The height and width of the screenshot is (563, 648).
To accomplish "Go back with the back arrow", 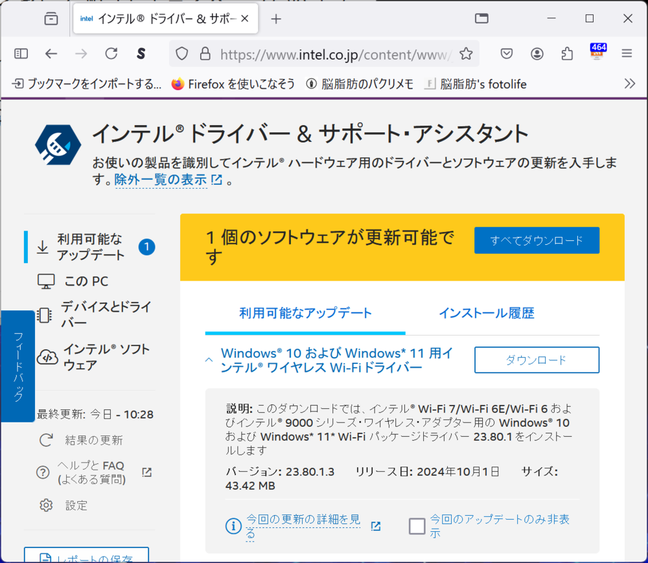I will click(x=51, y=54).
